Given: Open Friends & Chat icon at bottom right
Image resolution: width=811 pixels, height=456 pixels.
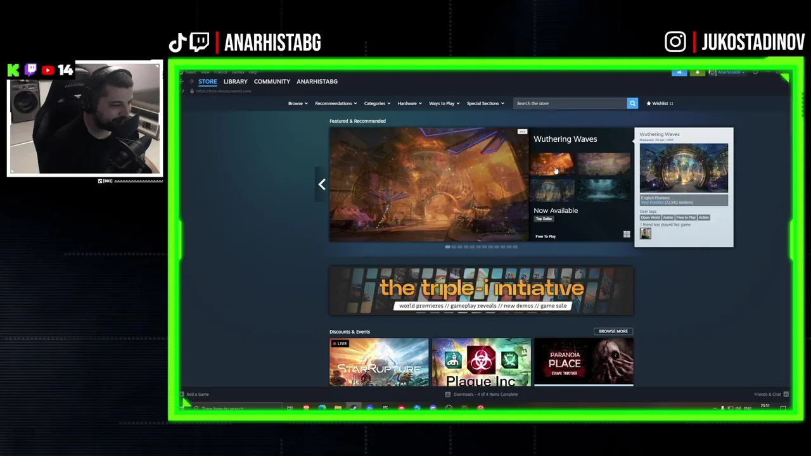Looking at the screenshot, I should click(x=786, y=394).
